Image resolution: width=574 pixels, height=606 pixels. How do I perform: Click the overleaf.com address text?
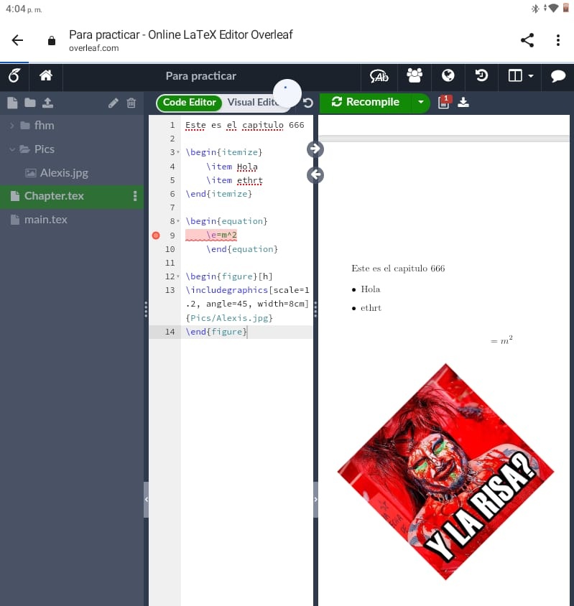(93, 48)
